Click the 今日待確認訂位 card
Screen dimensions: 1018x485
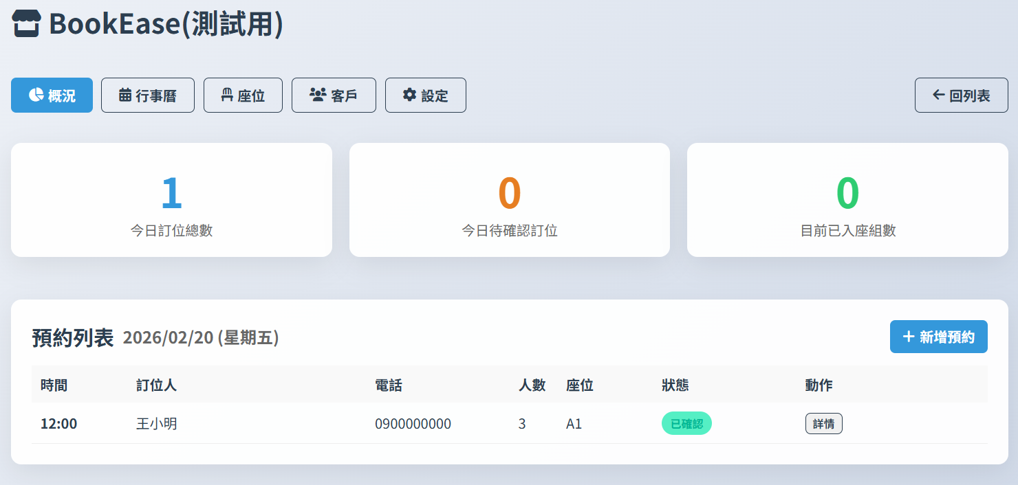coord(509,200)
